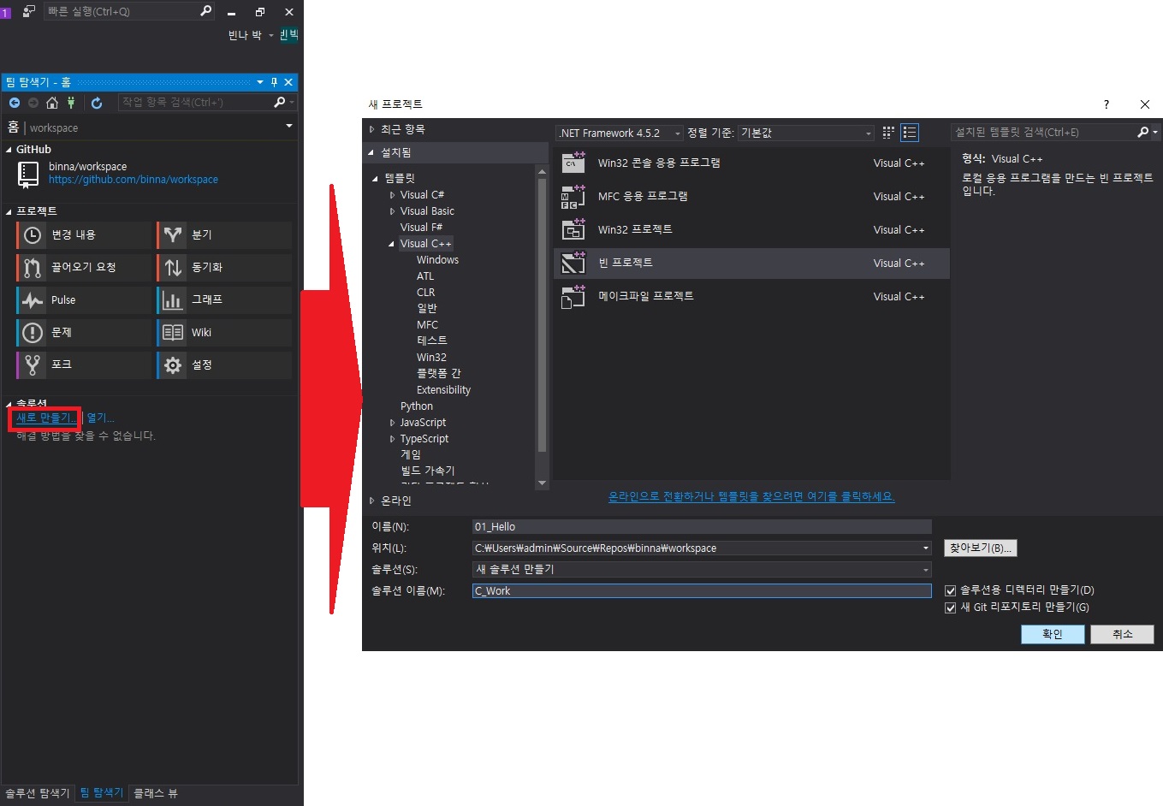The image size is (1163, 806).
Task: Click the notifications flag showing 1
Action: (5, 12)
